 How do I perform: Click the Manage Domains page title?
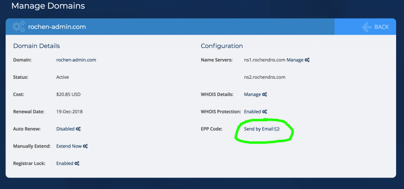pos(48,6)
